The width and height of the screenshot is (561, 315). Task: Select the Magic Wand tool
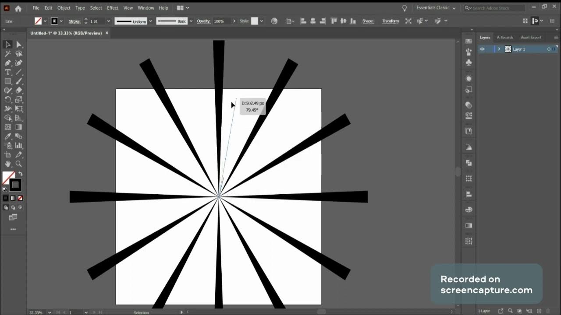pos(7,54)
